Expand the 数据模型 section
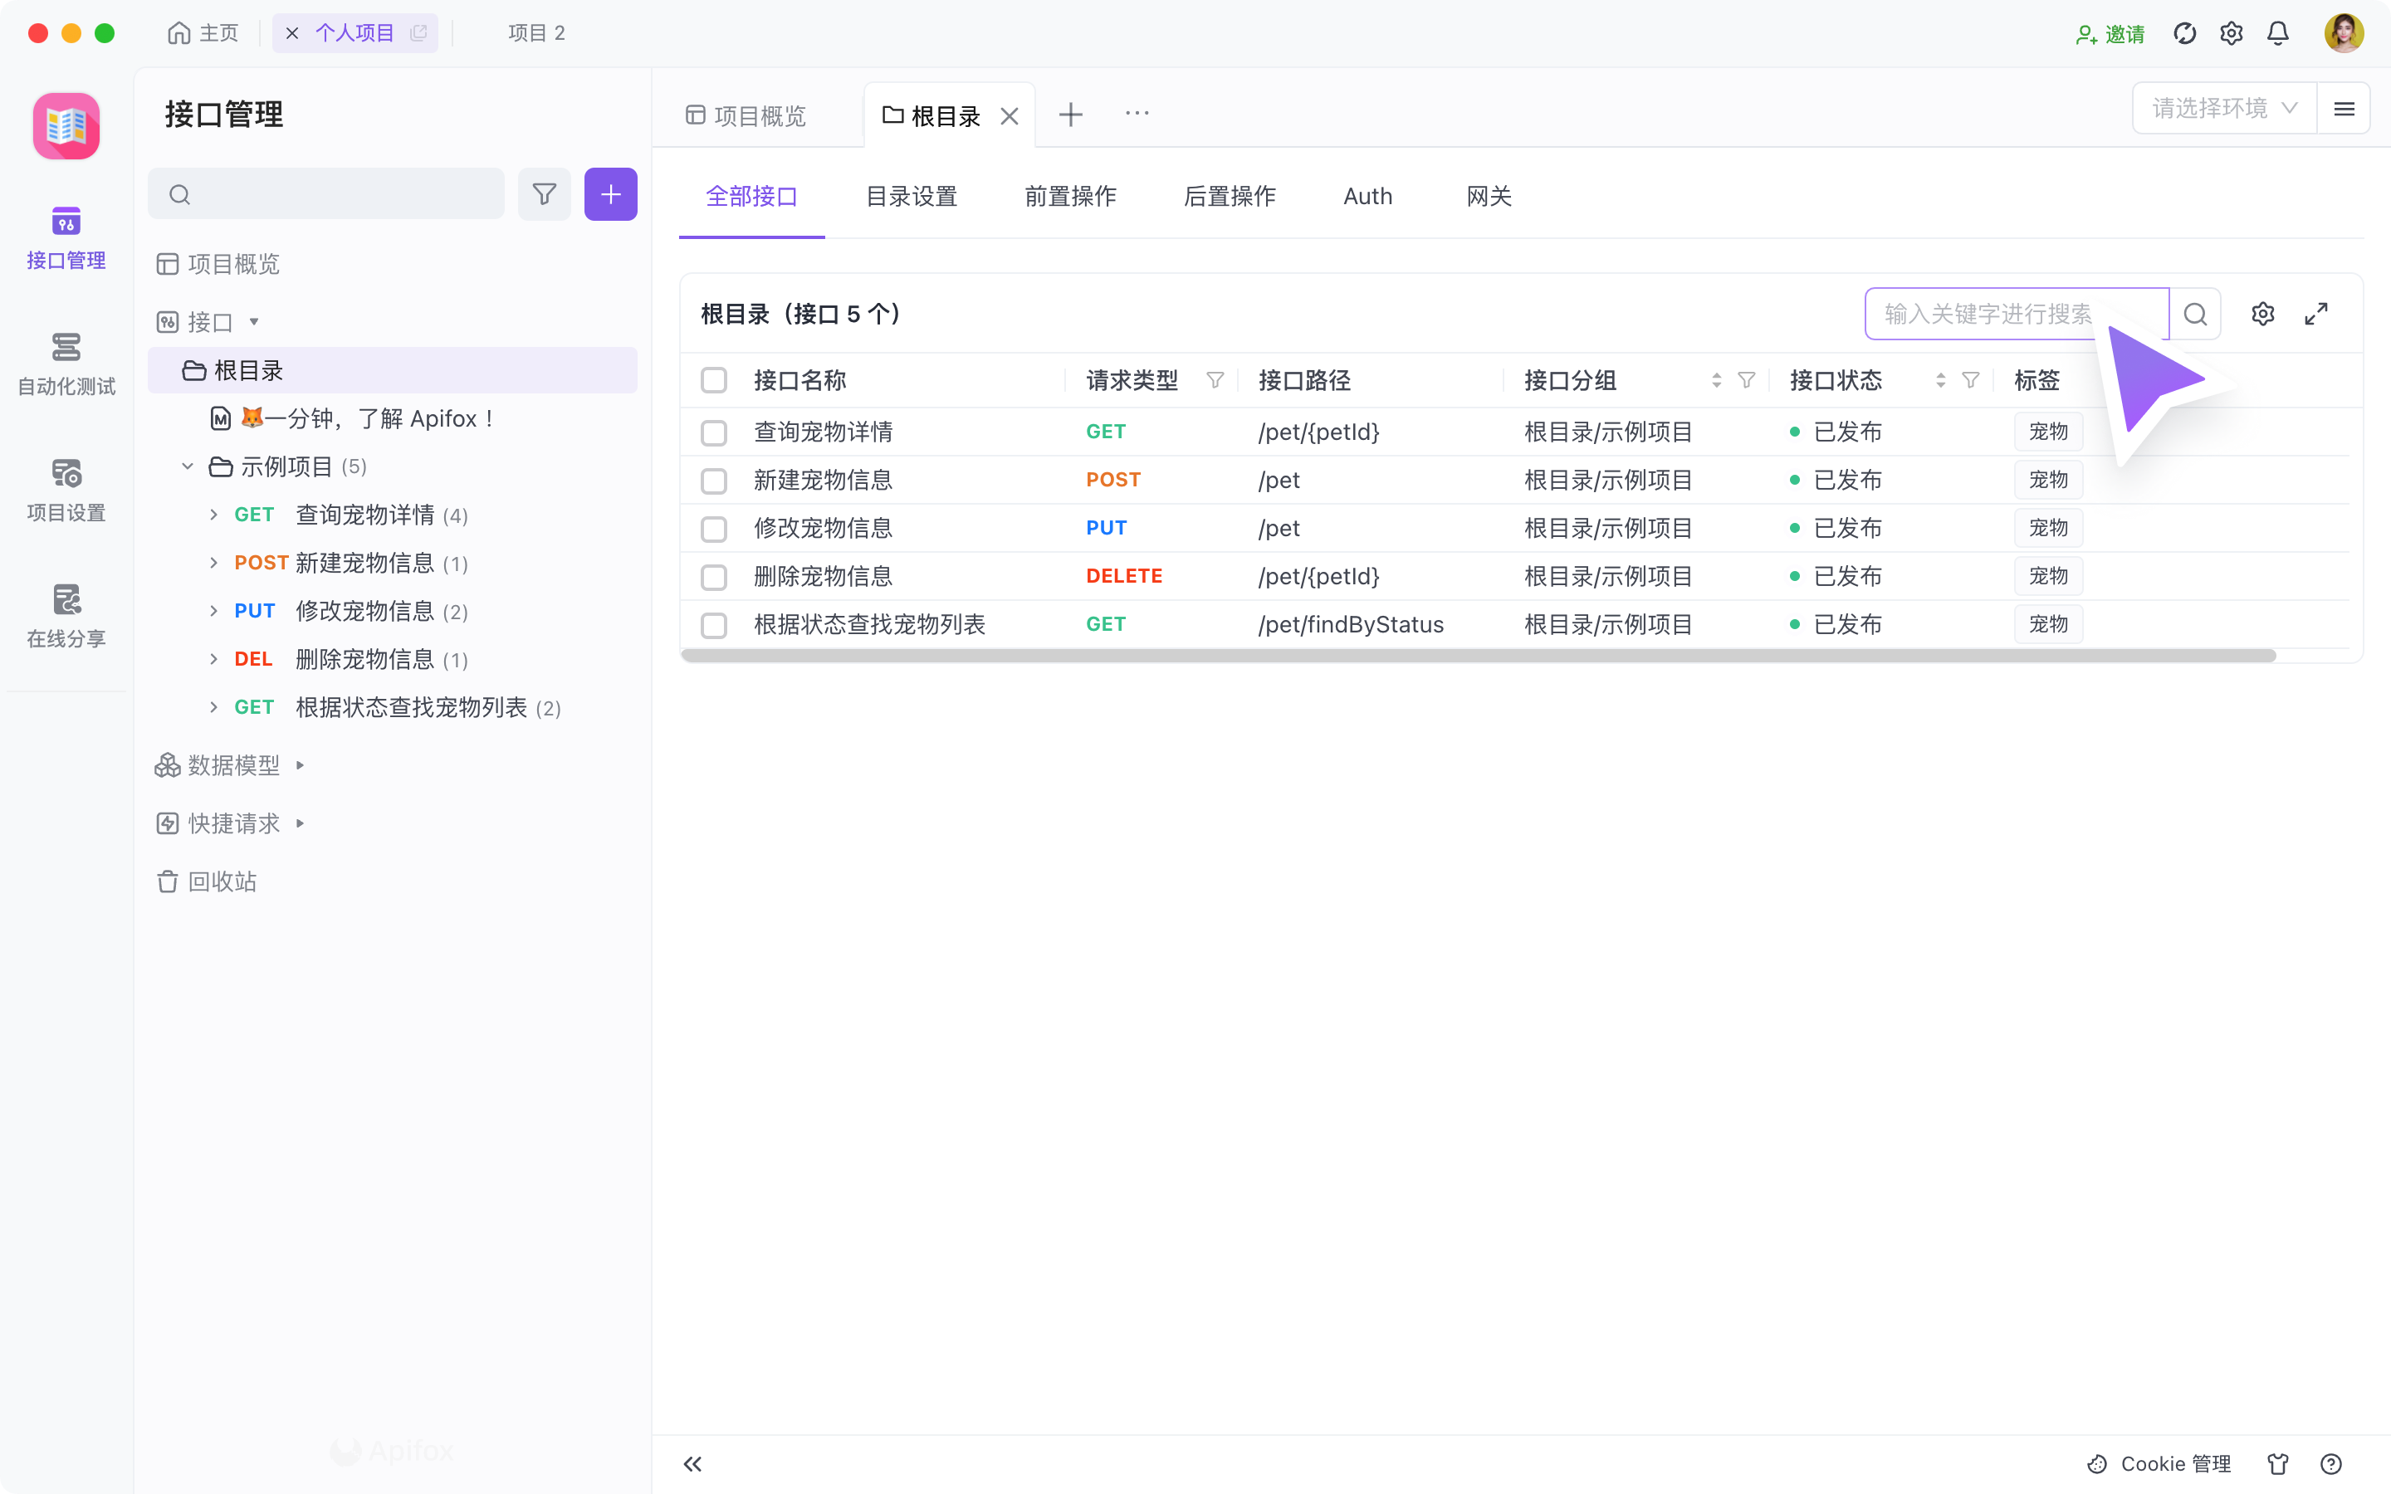The width and height of the screenshot is (2391, 1494). pyautogui.click(x=300, y=764)
